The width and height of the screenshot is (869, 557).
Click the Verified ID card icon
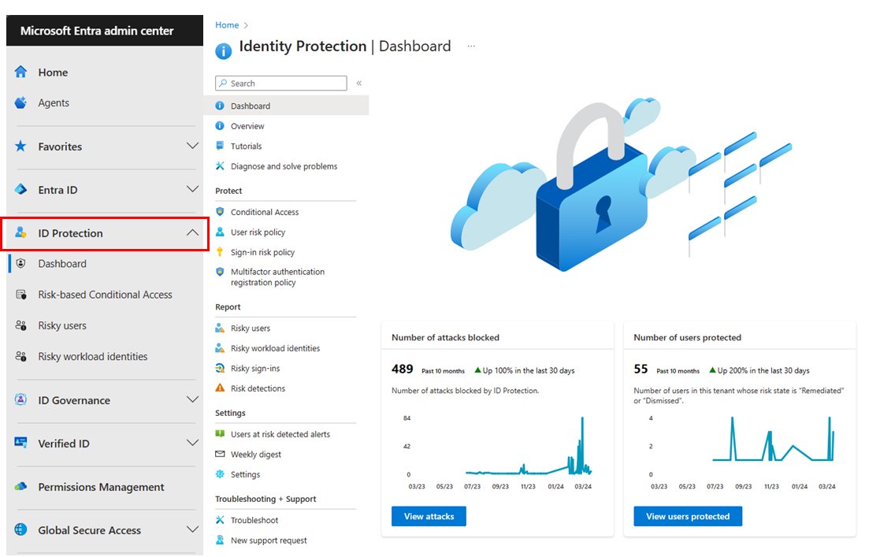pos(20,443)
